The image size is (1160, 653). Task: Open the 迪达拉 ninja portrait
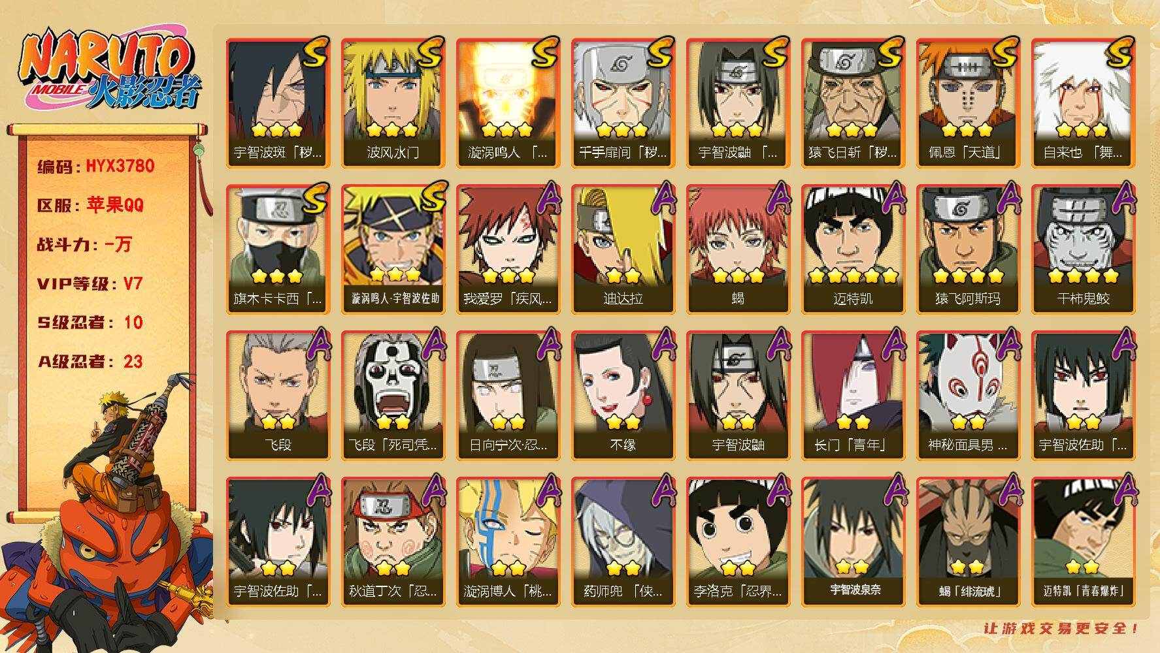tap(623, 249)
